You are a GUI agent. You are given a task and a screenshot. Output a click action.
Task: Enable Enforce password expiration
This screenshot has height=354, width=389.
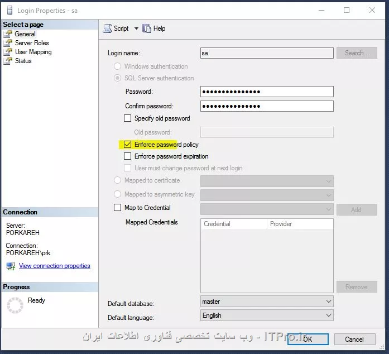coord(127,156)
